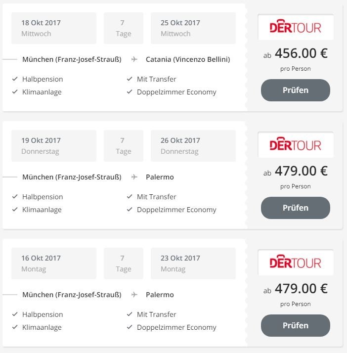This screenshot has height=353, width=347.
Task: Click Prüfen for the 16 Okt Palermo offer
Action: pyautogui.click(x=296, y=325)
